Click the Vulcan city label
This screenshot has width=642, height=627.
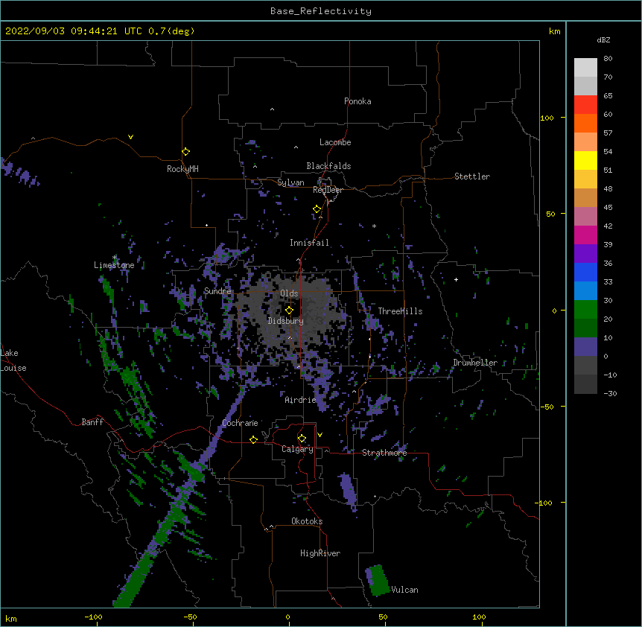pos(405,590)
